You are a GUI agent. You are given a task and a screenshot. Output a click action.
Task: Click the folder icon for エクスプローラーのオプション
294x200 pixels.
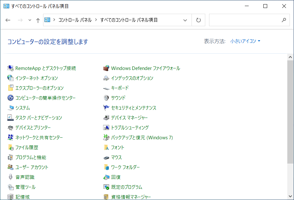[x=11, y=88]
